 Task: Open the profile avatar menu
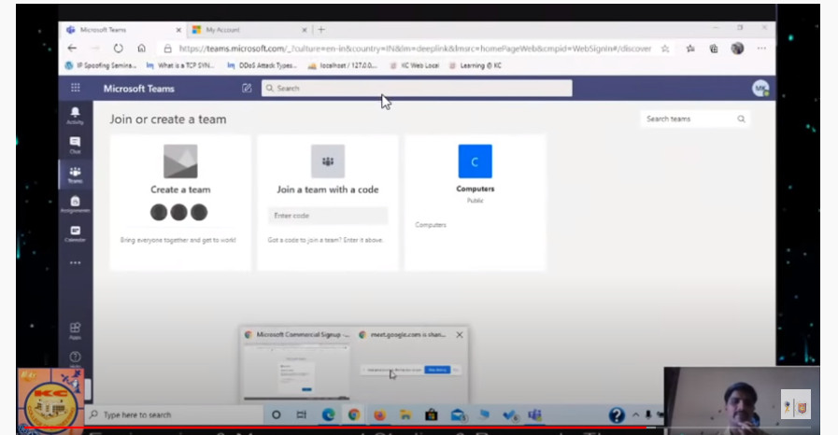click(x=760, y=89)
